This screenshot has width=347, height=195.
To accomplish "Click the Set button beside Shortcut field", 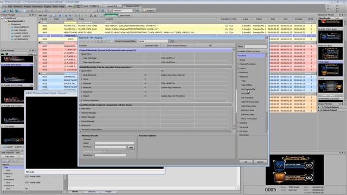I will (131, 147).
